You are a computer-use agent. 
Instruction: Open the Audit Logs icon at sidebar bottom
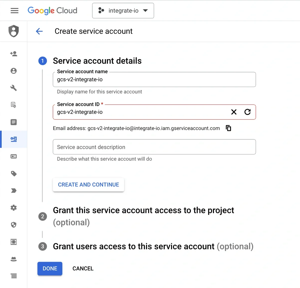coord(13,276)
